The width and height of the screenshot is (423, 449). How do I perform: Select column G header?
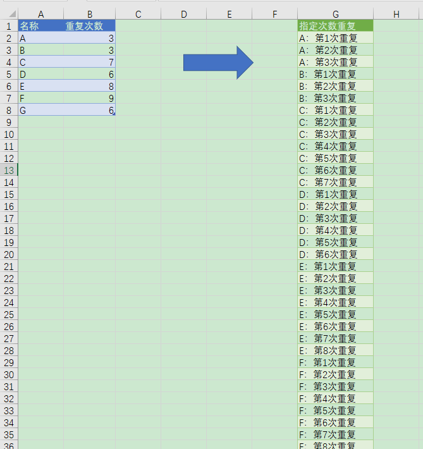(x=336, y=14)
